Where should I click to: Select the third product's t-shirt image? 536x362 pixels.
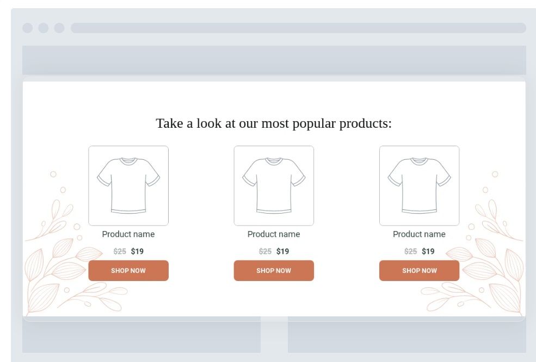(419, 185)
